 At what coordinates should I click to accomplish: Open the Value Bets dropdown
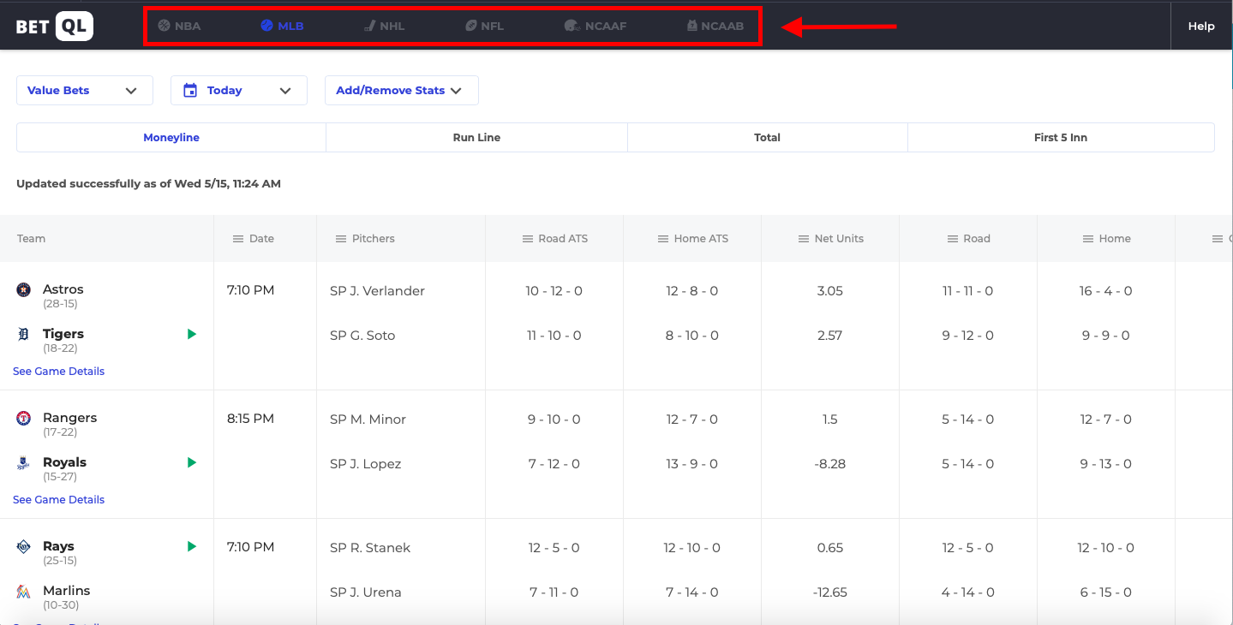(85, 90)
